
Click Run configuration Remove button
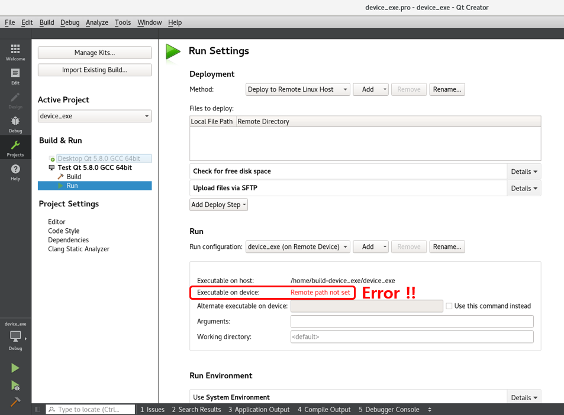[x=408, y=247]
